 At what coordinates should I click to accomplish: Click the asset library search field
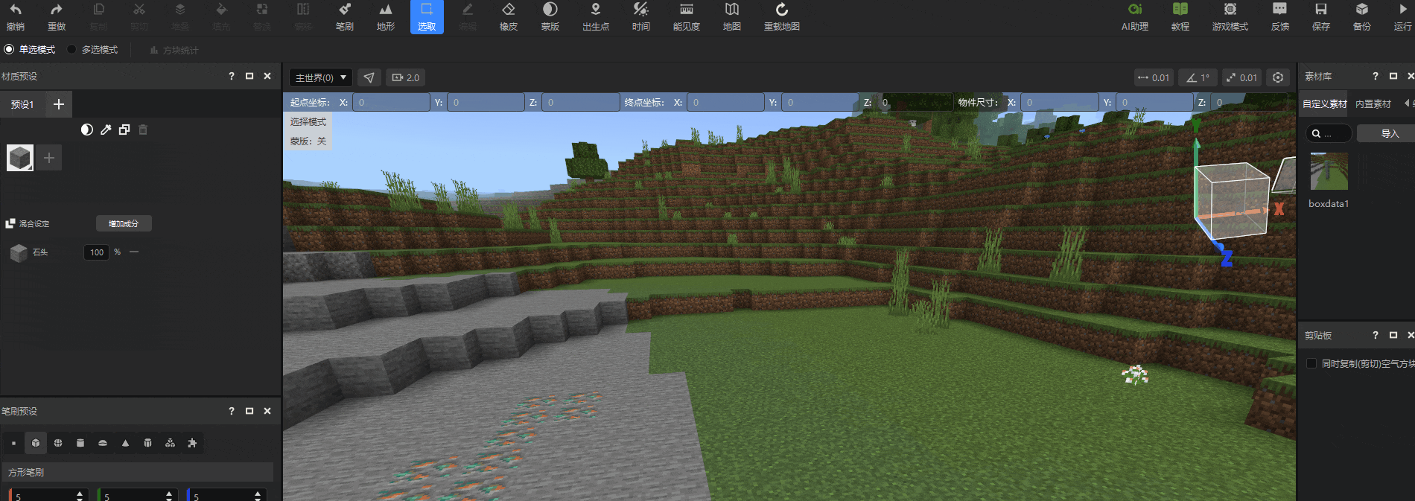[x=1329, y=133]
